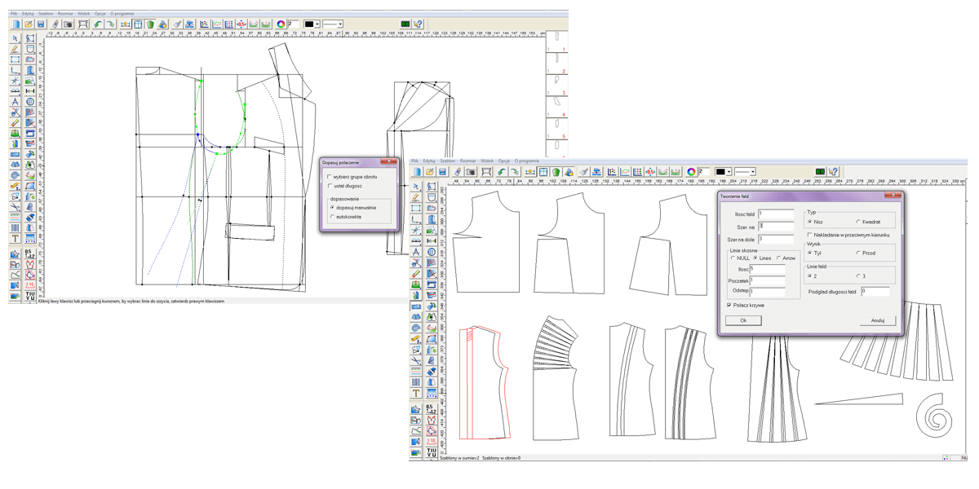The height and width of the screenshot is (489, 979).
Task: Click the 'Ilosc fald' input field
Action: click(776, 214)
